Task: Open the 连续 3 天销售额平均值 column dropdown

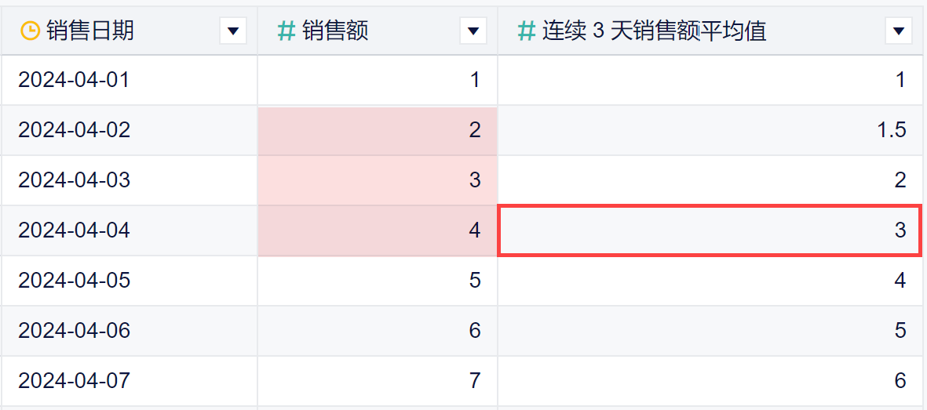Action: [898, 31]
